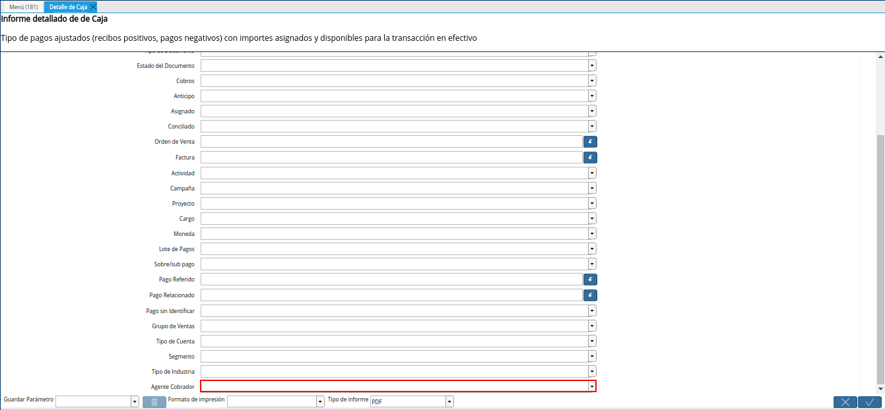The height and width of the screenshot is (410, 885).
Task: Expand Tipo de Cuenta dropdown
Action: coord(592,341)
